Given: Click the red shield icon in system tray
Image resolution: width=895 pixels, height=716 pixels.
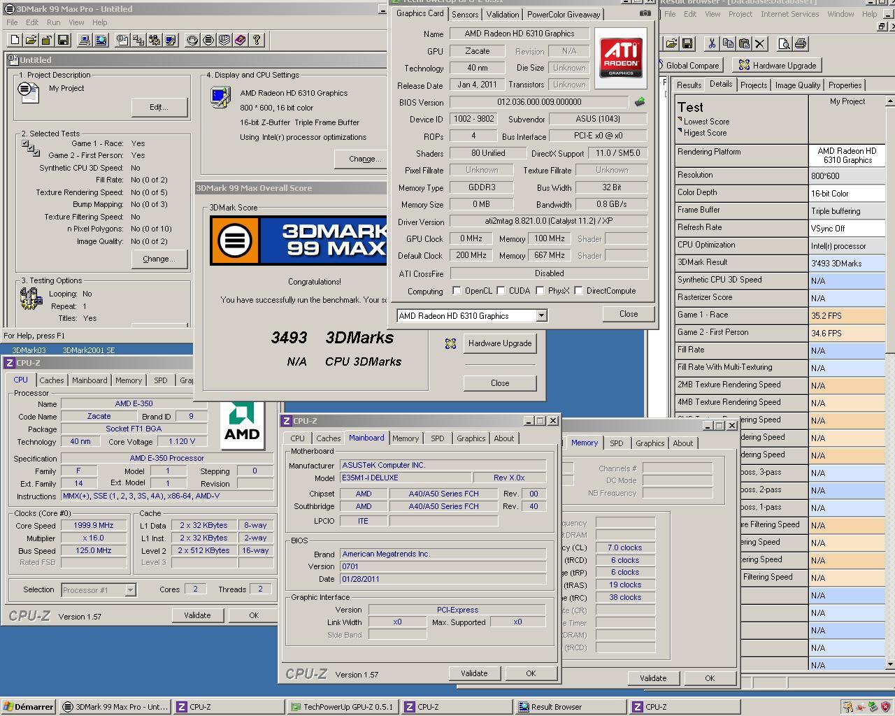Looking at the screenshot, I should 887,706.
